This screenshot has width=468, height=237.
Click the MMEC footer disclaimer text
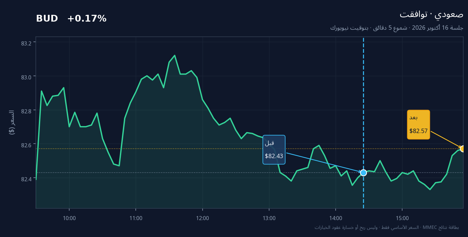coord(387,228)
